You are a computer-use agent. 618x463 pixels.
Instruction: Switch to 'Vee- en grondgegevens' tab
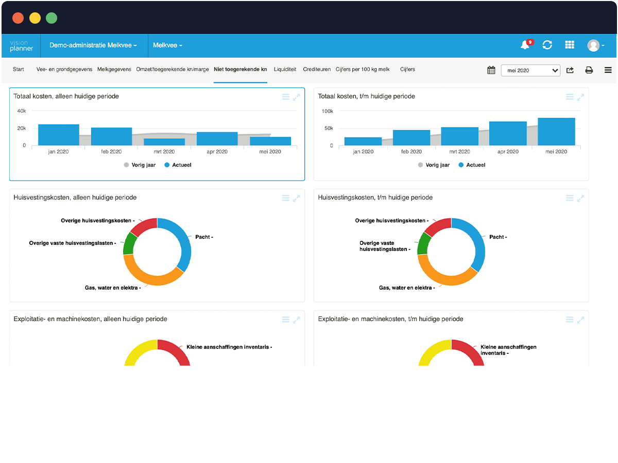(x=64, y=69)
